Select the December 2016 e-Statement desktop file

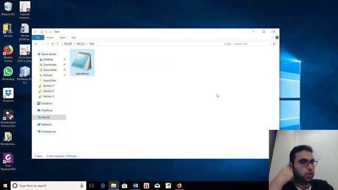25,53
